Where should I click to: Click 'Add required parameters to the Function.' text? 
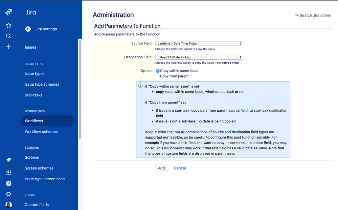(128, 34)
